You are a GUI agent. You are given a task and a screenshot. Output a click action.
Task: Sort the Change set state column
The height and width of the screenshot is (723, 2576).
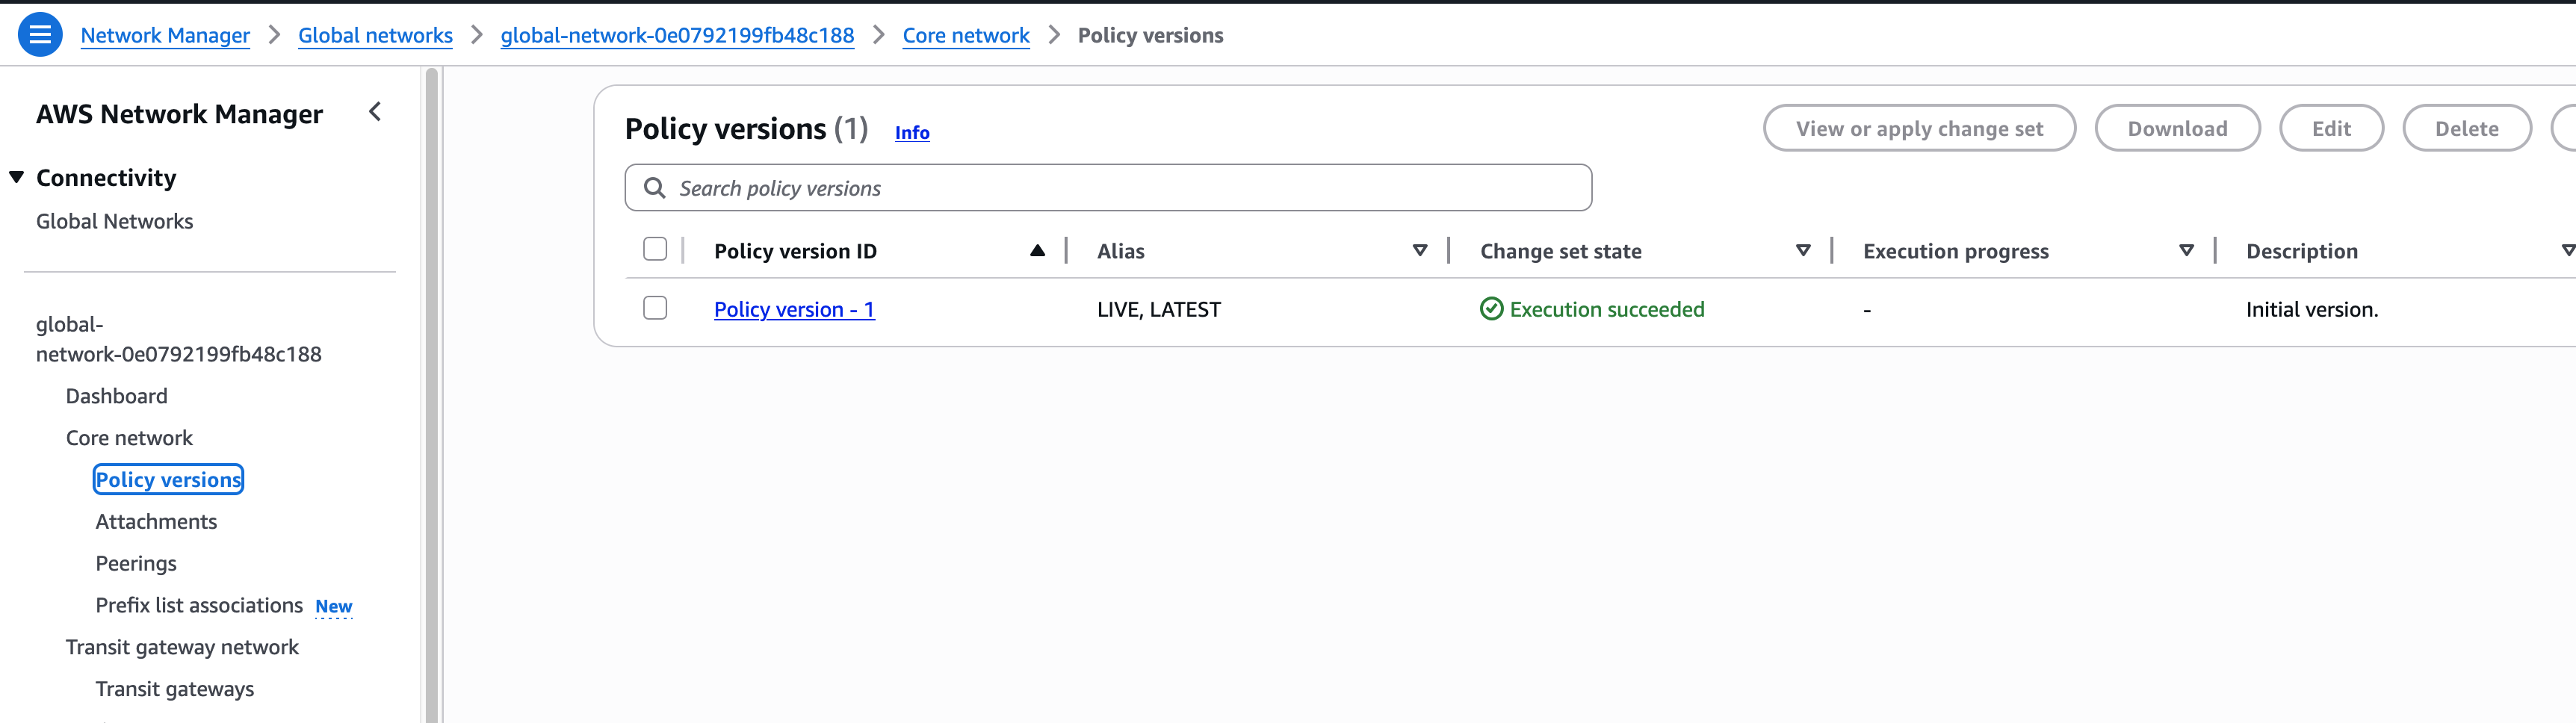1802,251
